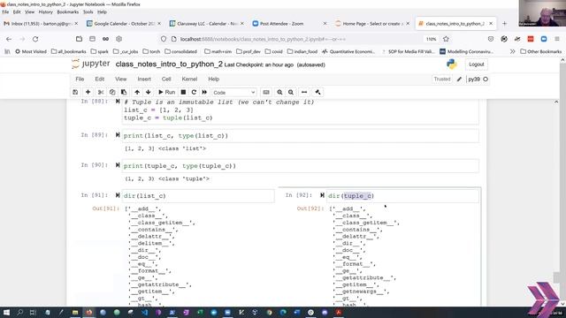
Task: Go back with the browser back arrow
Action: point(9,39)
